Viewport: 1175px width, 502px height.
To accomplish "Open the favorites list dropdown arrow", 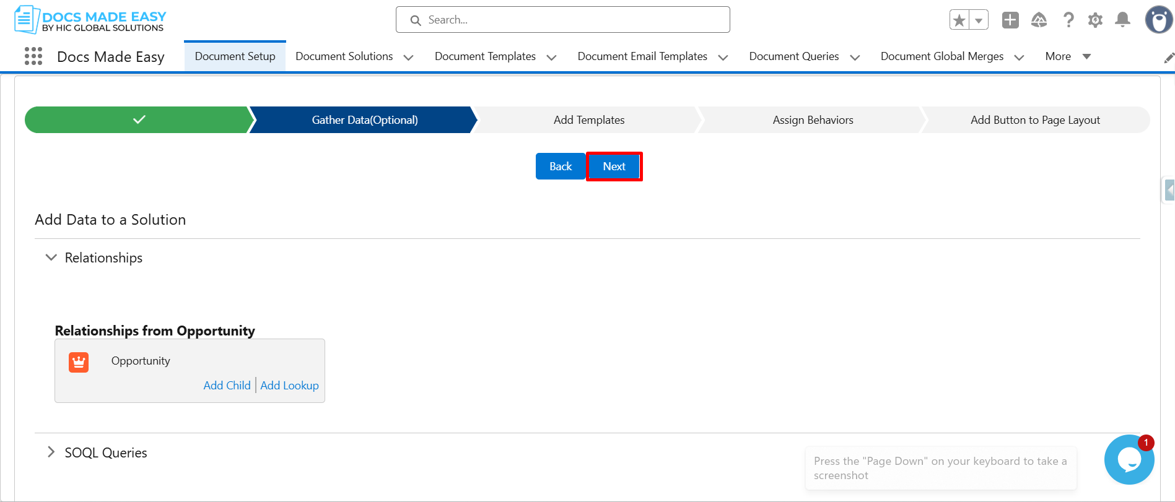I will click(x=979, y=20).
